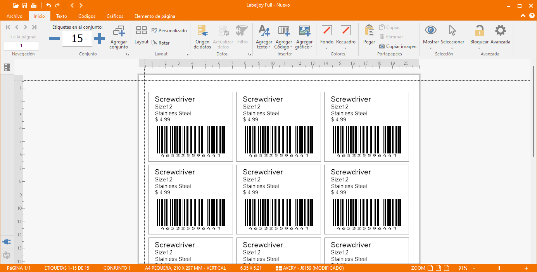Click the zoom slider handle
This screenshot has height=272, width=537.
pos(499,268)
